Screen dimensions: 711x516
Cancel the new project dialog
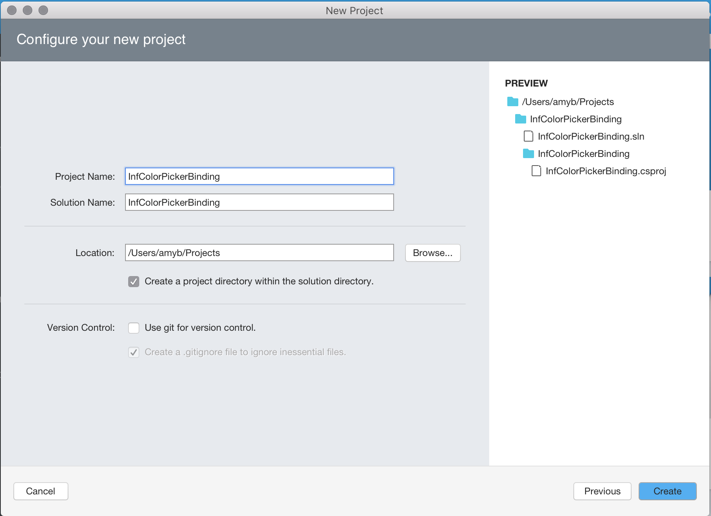[41, 491]
